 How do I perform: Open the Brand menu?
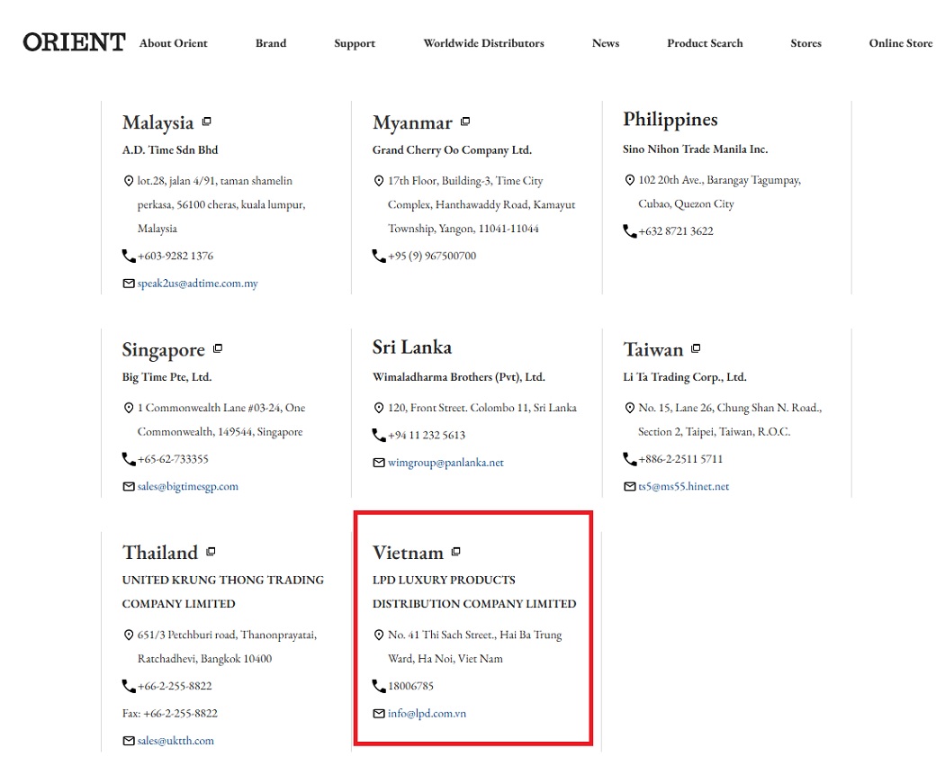(x=271, y=43)
